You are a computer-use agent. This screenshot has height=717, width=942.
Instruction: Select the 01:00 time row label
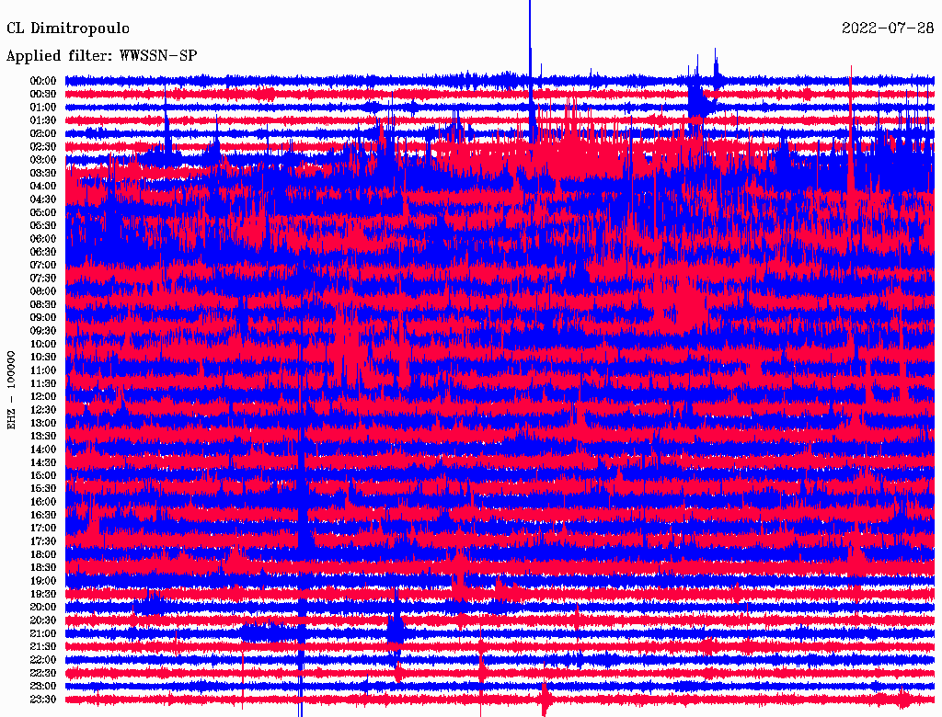coord(43,107)
